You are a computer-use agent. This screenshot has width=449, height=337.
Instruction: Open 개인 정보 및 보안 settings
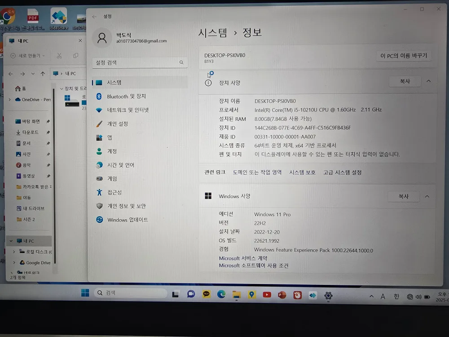click(x=126, y=206)
